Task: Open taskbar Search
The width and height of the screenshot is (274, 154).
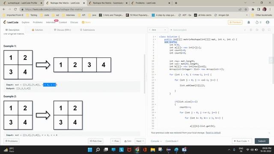Action: [x=98, y=150]
